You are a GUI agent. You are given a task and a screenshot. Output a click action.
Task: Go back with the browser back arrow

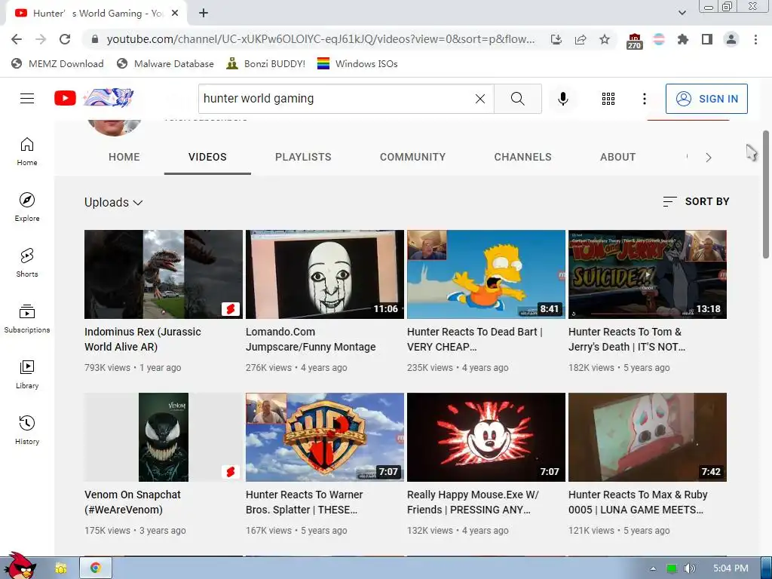[17, 39]
